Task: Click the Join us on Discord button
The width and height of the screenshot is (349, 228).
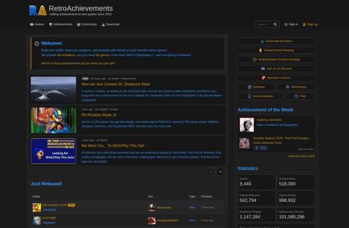Action: (276, 69)
